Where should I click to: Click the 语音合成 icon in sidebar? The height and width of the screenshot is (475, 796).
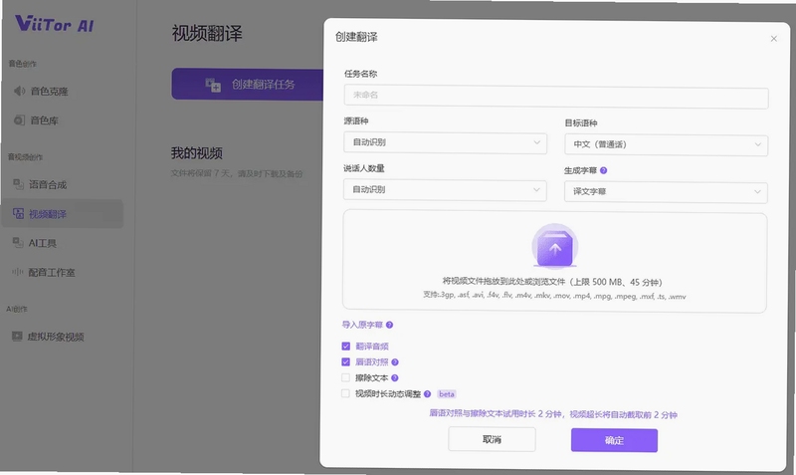18,184
